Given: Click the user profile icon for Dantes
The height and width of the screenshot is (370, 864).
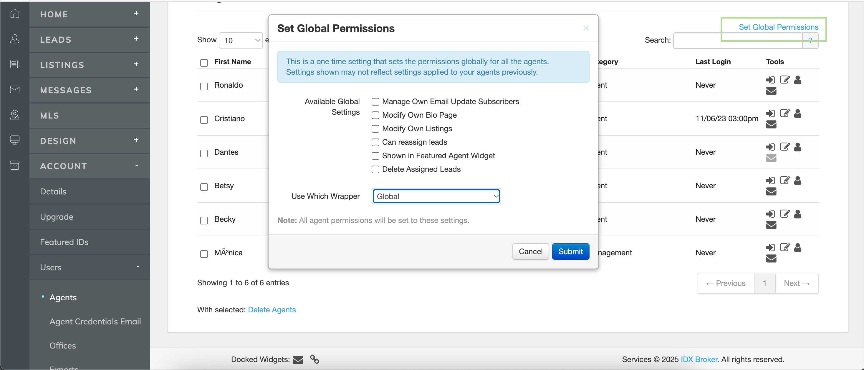Looking at the screenshot, I should point(797,147).
